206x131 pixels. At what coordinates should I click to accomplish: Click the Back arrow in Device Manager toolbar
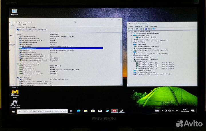click(129, 29)
